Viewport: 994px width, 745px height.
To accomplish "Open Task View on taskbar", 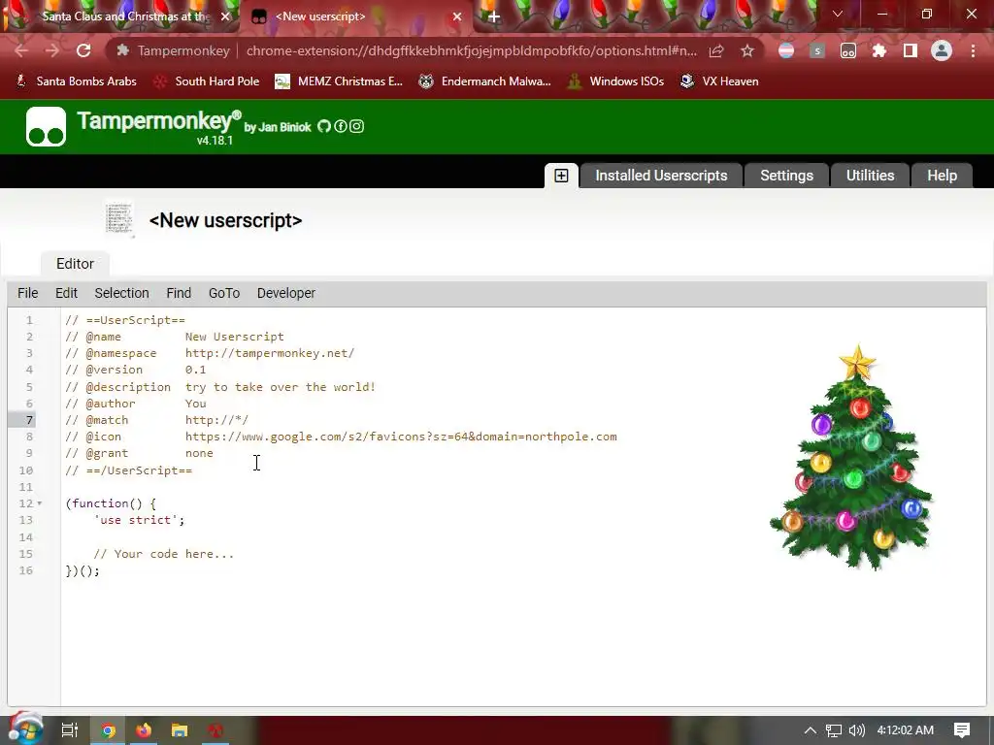I will click(x=69, y=730).
